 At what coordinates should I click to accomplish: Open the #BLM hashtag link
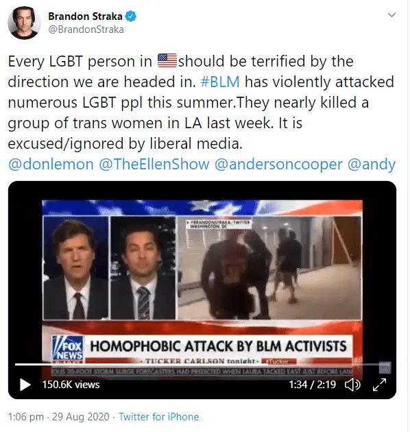pos(220,82)
